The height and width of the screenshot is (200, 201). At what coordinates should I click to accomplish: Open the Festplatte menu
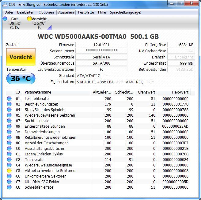[86, 12]
